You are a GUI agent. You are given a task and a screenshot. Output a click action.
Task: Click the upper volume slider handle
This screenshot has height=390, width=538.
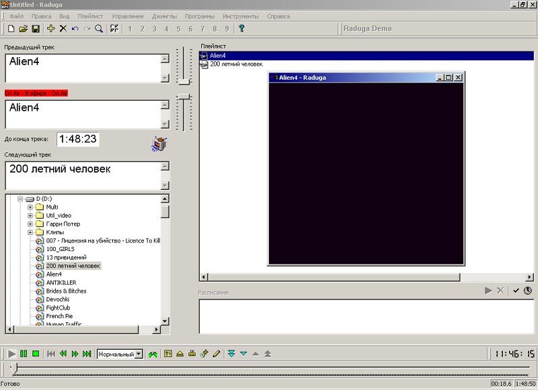[x=184, y=81]
